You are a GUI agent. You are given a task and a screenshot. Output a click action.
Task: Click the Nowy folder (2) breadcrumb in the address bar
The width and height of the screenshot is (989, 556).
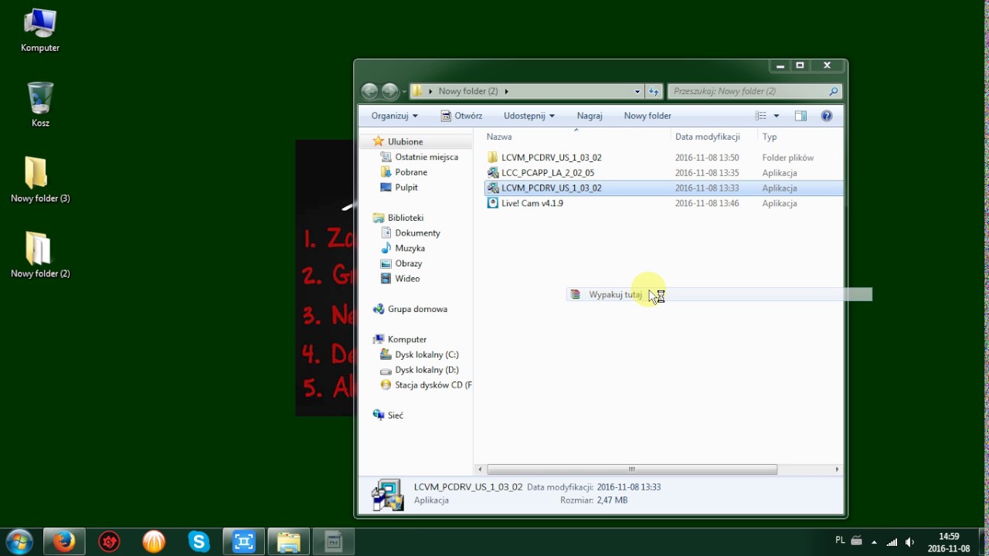point(467,91)
